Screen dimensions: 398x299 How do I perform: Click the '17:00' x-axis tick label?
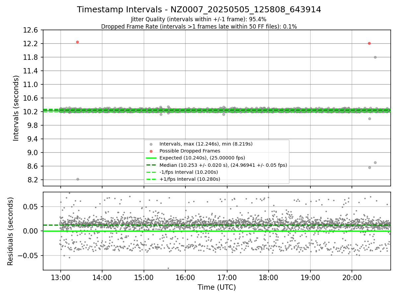[227, 277]
